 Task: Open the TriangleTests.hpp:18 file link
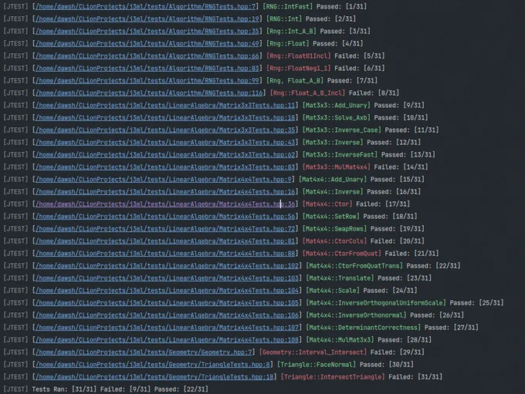click(x=154, y=377)
